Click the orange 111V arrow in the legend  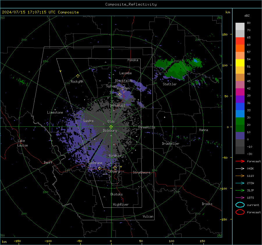point(240,176)
